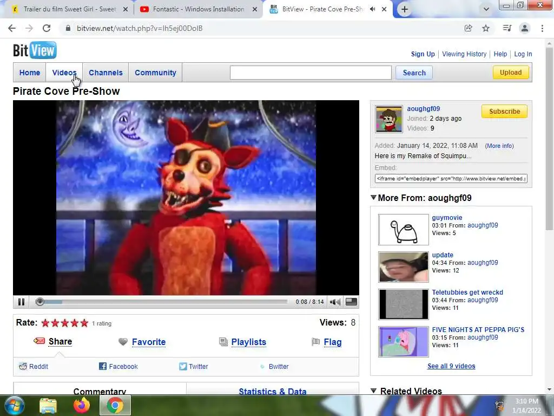The image size is (554, 416).
Task: Click the More info link
Action: tap(499, 146)
